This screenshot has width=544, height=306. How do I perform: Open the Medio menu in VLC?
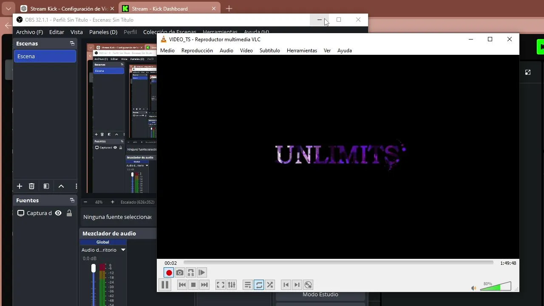coord(167,51)
